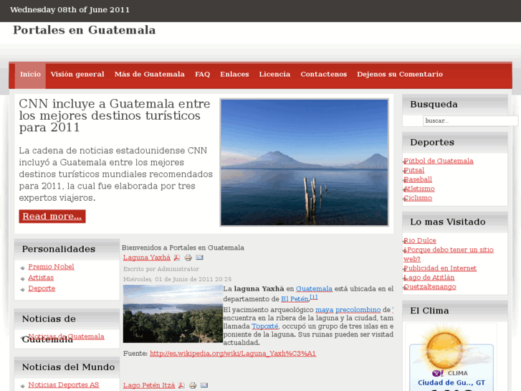Open Noticias Deportes AS link
Image resolution: width=521 pixels, height=391 pixels.
click(64, 385)
